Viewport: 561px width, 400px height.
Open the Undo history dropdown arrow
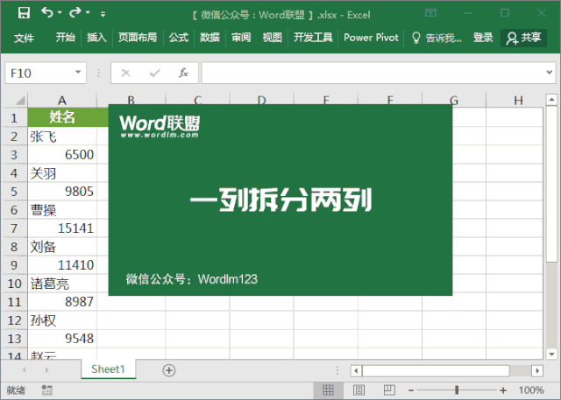[60, 13]
